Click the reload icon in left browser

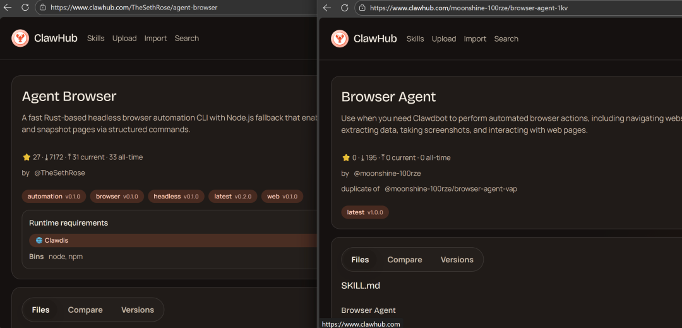(25, 8)
